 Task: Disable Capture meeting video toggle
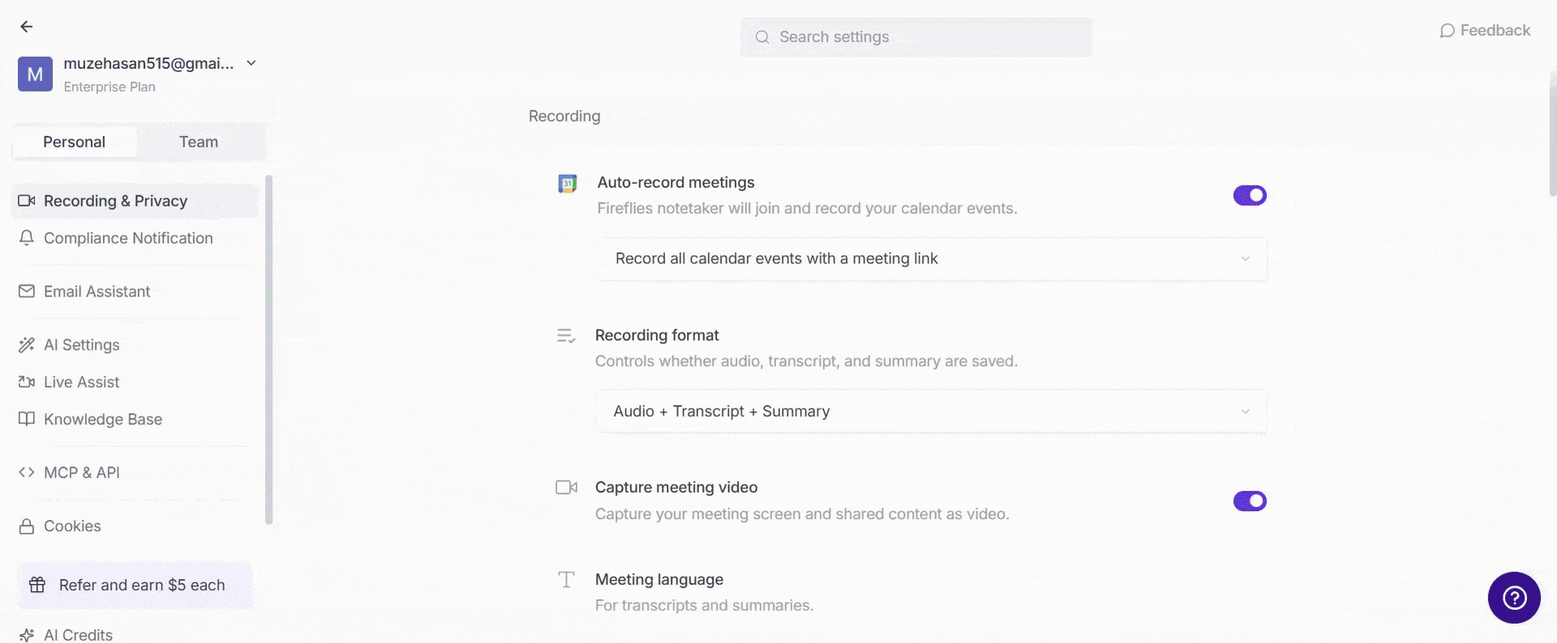[x=1250, y=501]
